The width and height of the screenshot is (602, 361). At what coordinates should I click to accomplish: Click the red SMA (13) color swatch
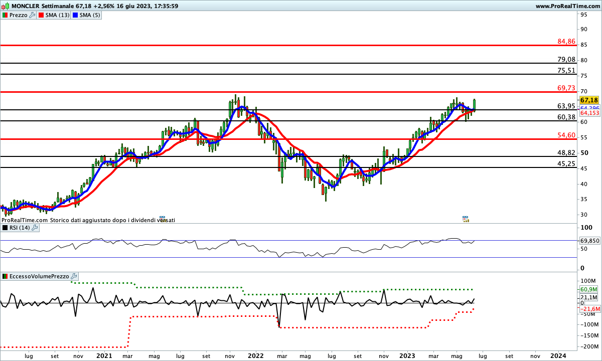41,16
